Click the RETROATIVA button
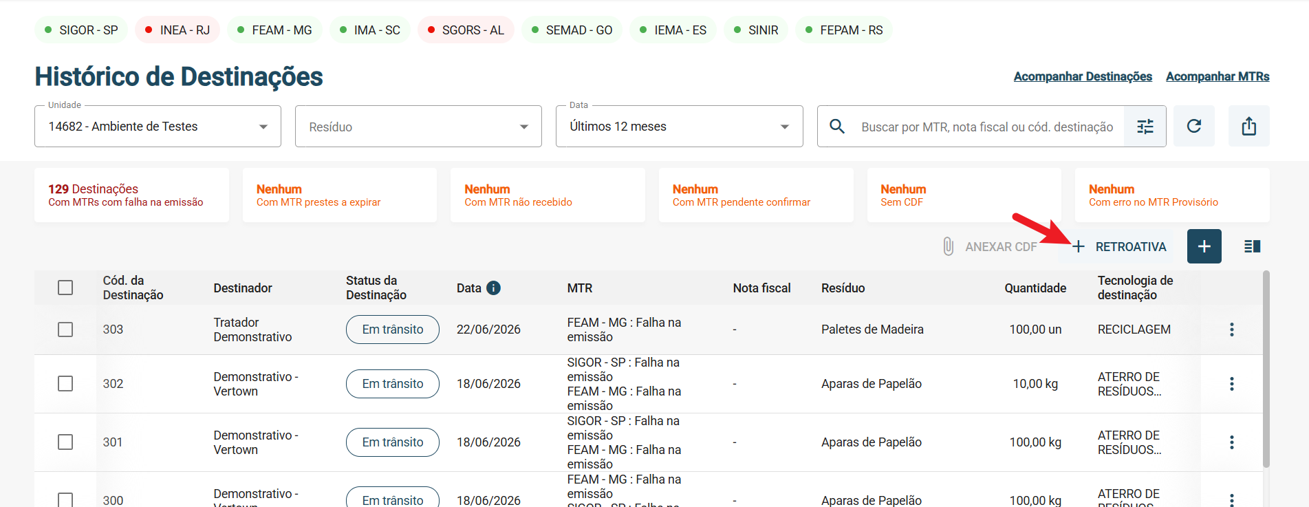Image resolution: width=1309 pixels, height=507 pixels. coord(1118,246)
